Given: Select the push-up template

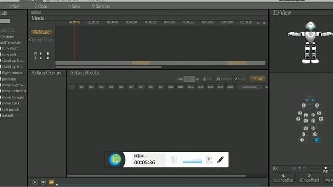Looking at the screenshot, I should click(x=9, y=79).
